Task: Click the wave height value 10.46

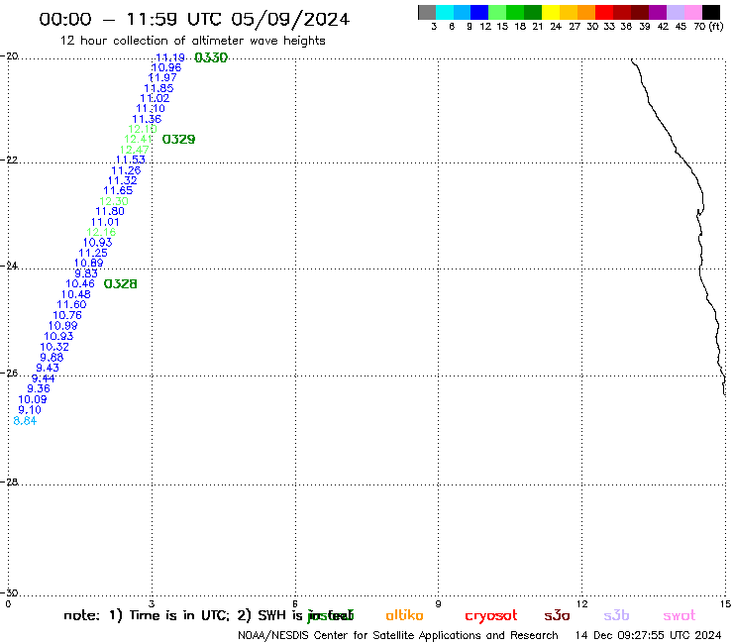Action: [80, 284]
